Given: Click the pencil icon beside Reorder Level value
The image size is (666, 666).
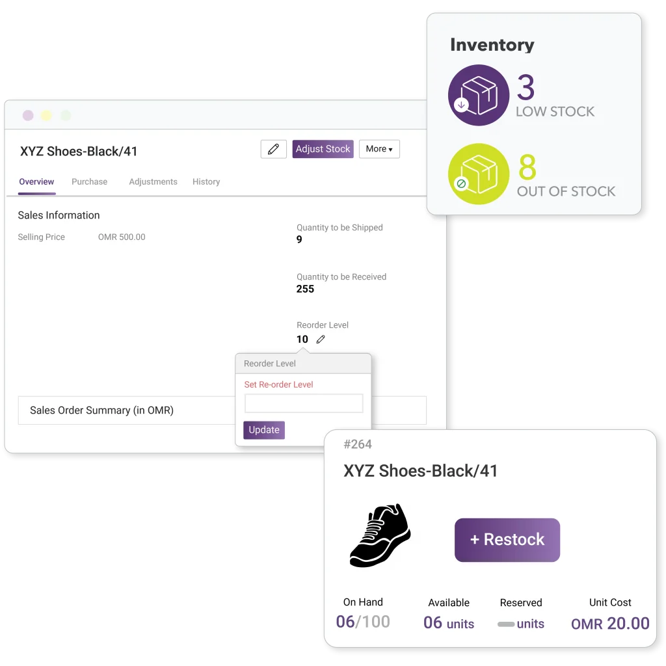Looking at the screenshot, I should [x=319, y=339].
